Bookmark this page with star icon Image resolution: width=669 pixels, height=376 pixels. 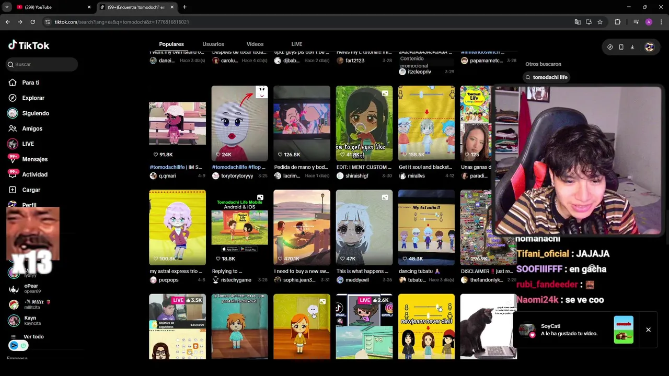[600, 22]
